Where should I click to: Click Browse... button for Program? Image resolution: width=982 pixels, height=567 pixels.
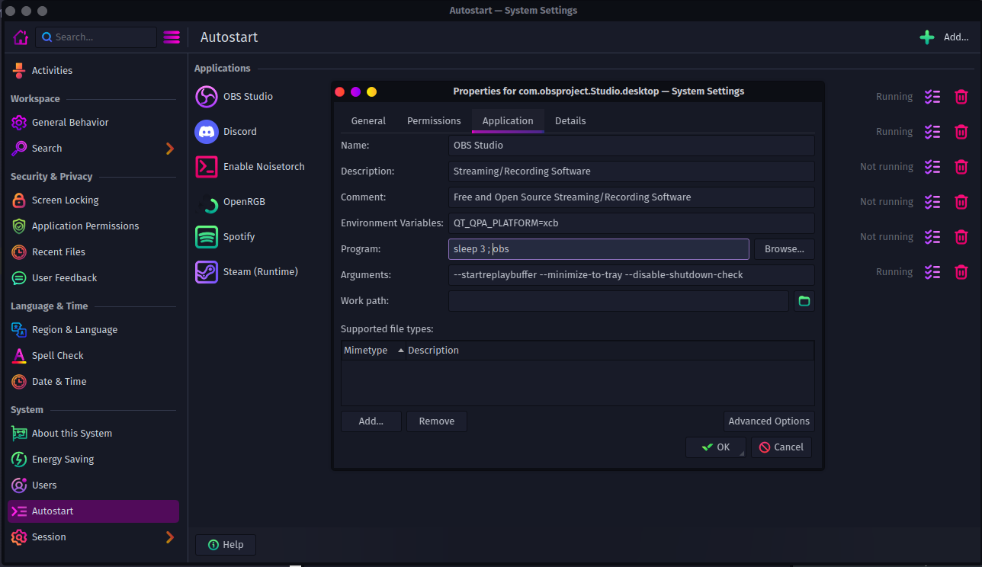tap(785, 249)
